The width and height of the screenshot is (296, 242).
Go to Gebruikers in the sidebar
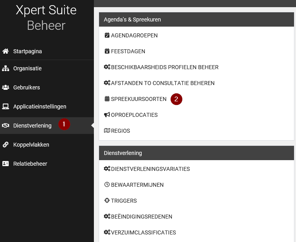tap(26, 87)
